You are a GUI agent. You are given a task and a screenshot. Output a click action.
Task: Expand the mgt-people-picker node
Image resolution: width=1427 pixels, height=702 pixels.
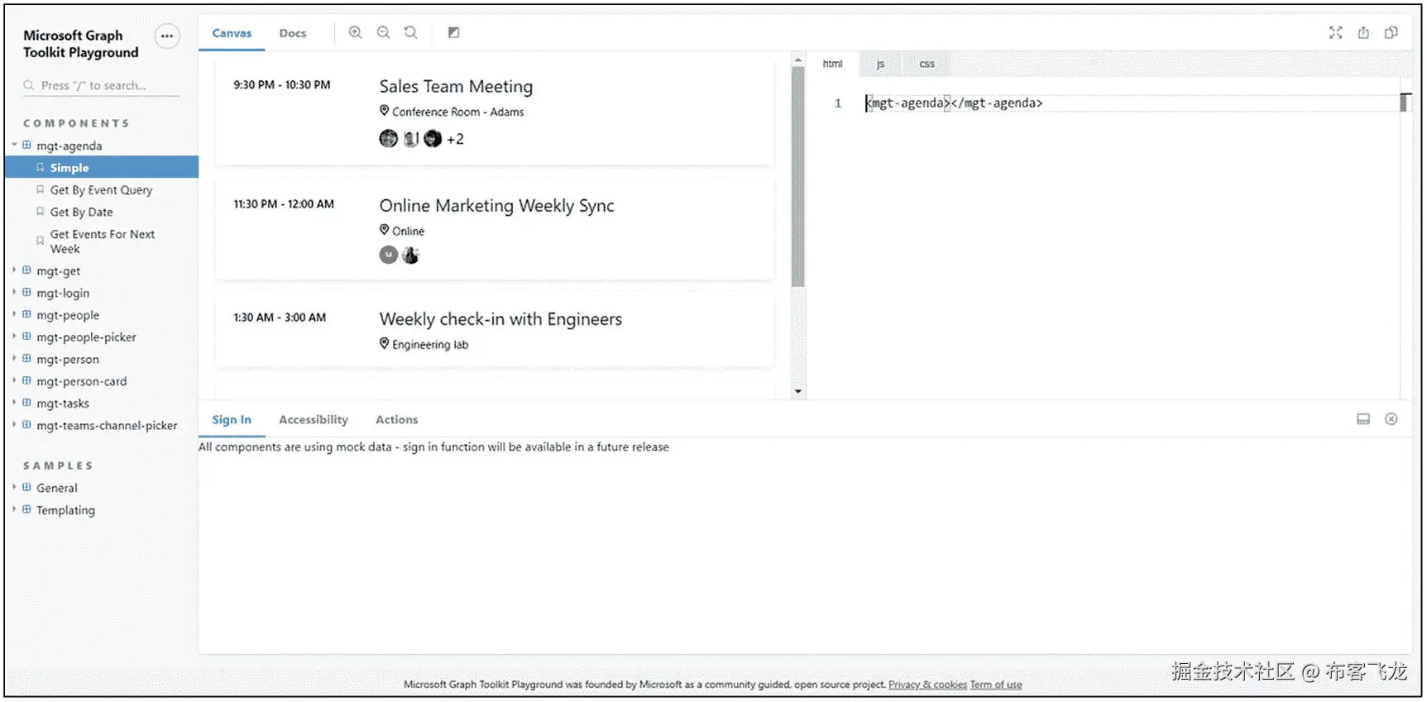pyautogui.click(x=14, y=337)
